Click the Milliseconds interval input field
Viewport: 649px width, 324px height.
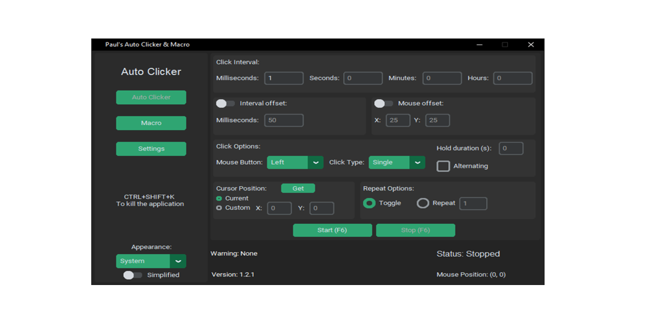point(283,78)
